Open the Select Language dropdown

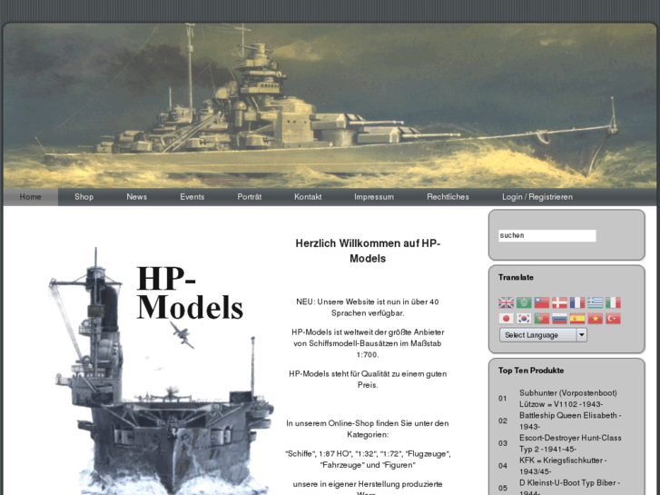[543, 335]
